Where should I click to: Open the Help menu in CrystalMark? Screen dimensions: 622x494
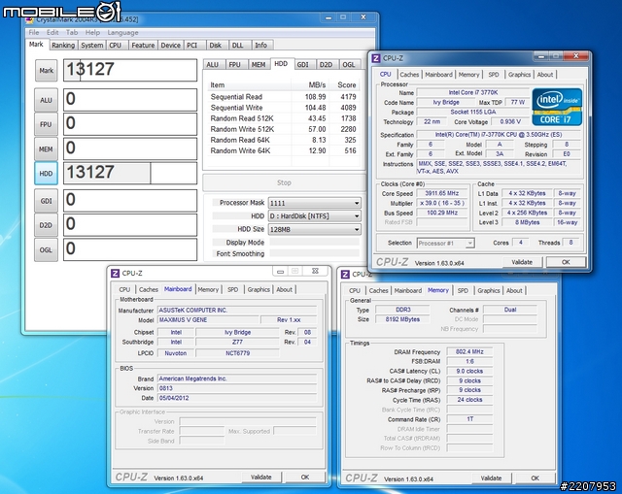[92, 32]
